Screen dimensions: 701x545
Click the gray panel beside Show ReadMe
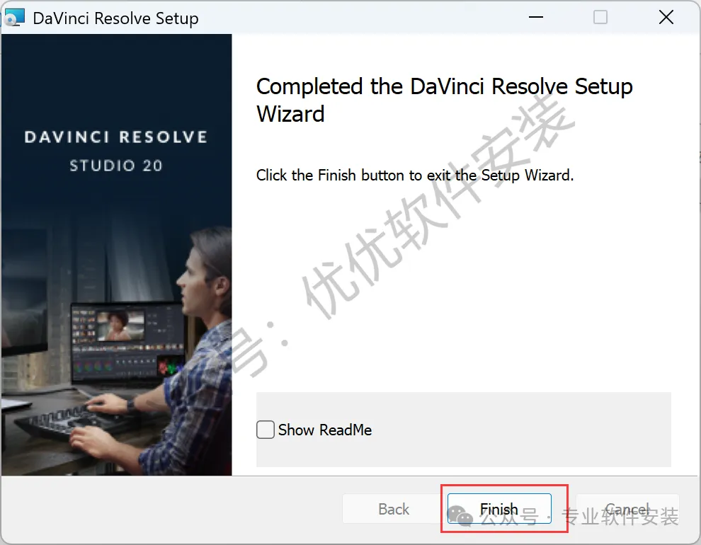click(x=521, y=430)
